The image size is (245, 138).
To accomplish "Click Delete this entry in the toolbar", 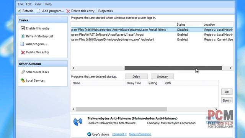I will pos(83,11).
